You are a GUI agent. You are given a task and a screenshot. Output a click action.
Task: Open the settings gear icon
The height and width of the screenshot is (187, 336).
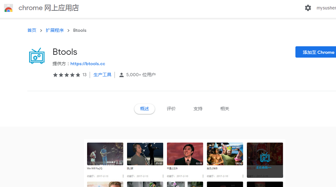[308, 8]
